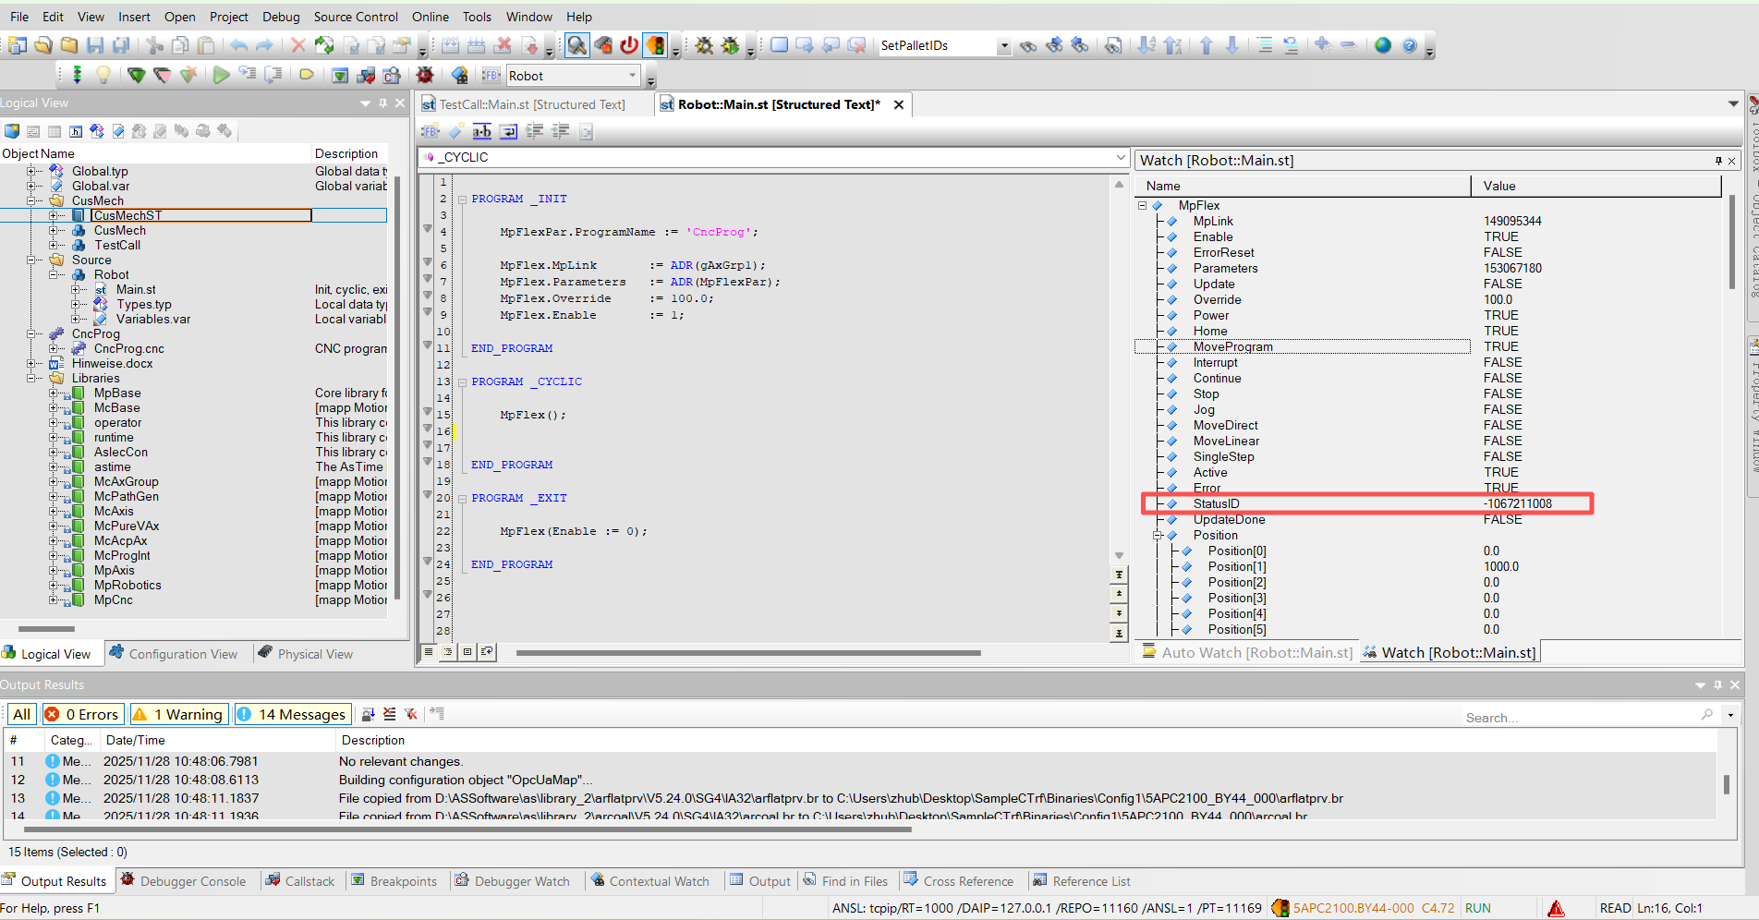This screenshot has width=1759, height=920.
Task: Click the red X delete icon
Action: 297,45
